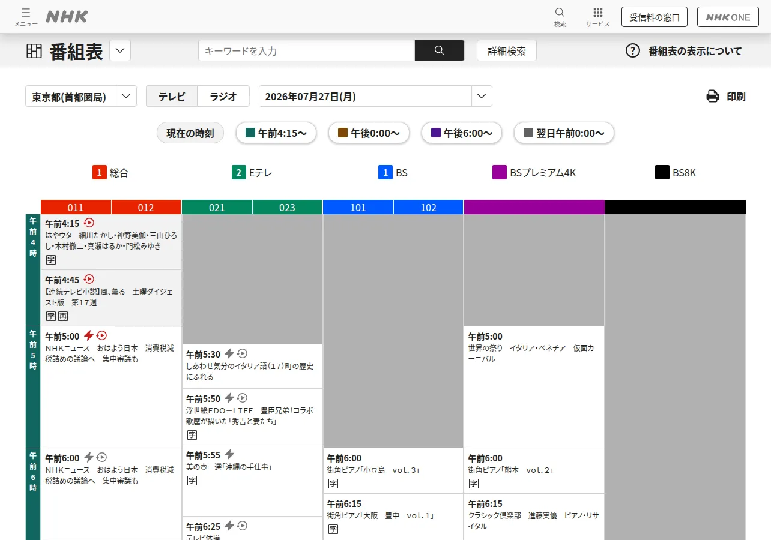Switch listing to テレビ
Image resolution: width=771 pixels, height=540 pixels.
pyautogui.click(x=172, y=97)
